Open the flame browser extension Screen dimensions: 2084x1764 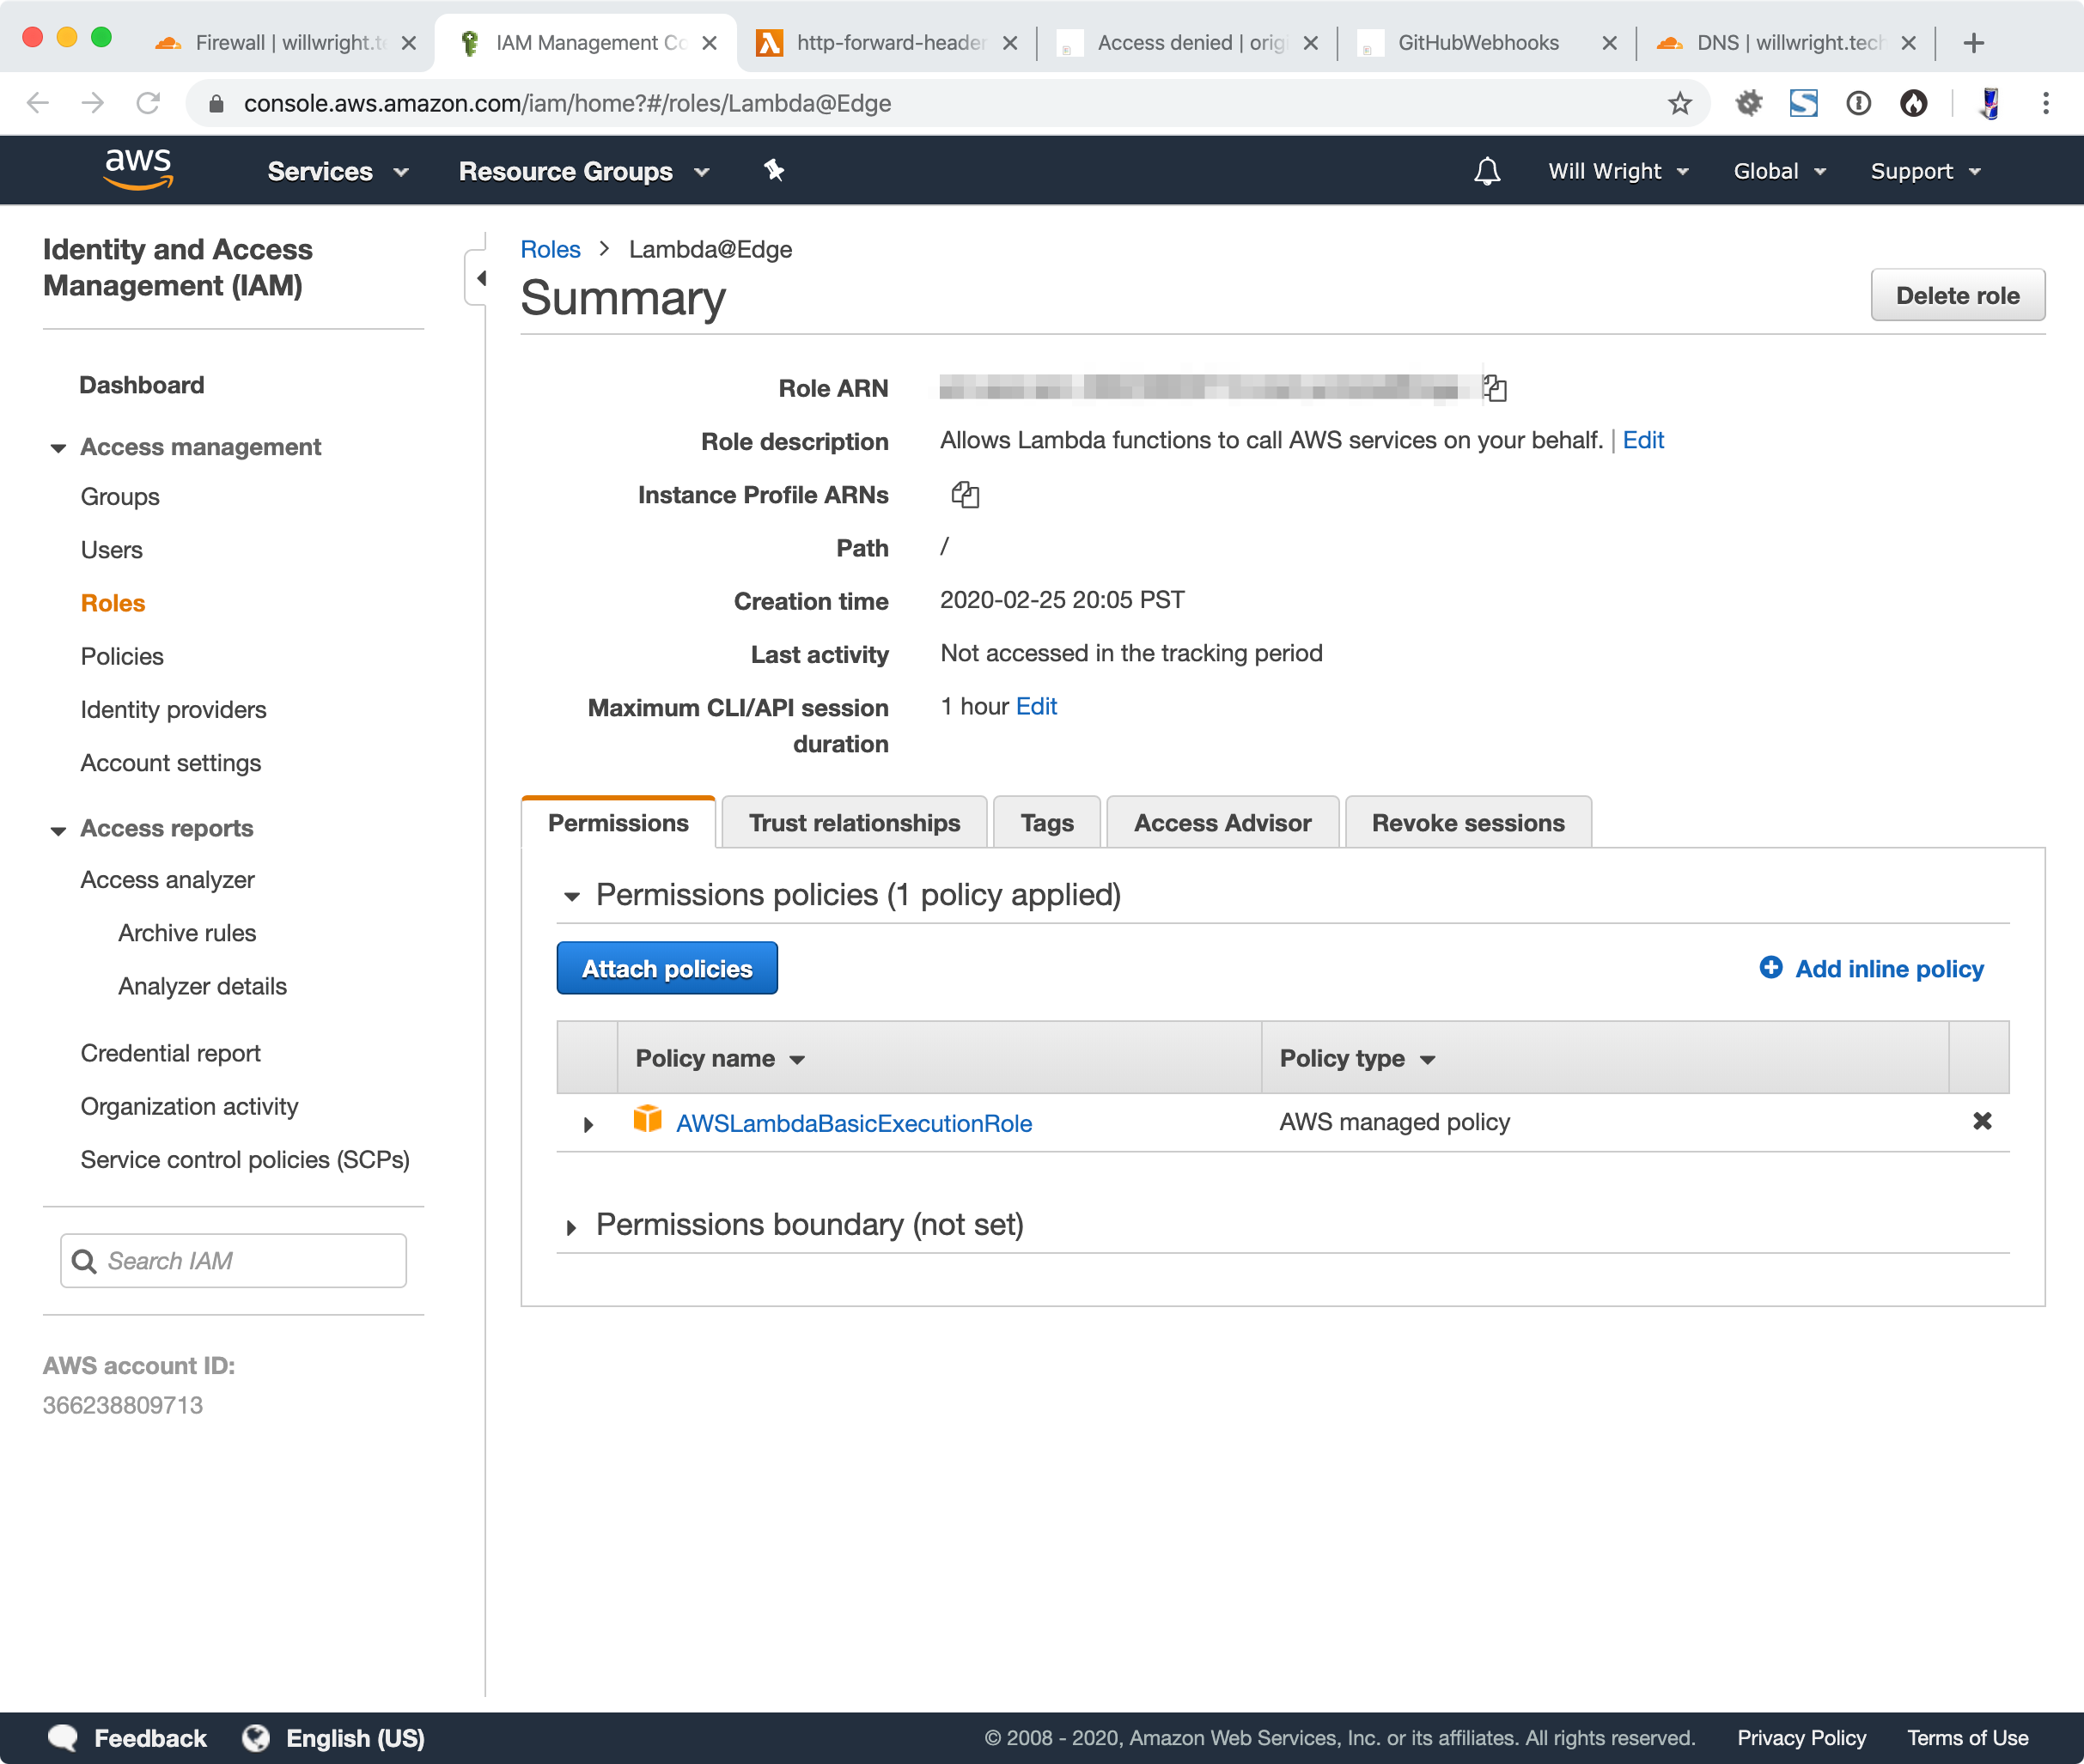click(1913, 103)
